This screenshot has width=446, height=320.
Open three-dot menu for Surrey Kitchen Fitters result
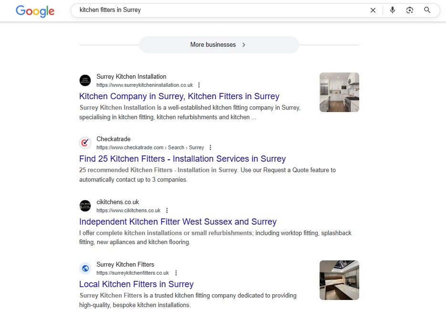point(176,273)
